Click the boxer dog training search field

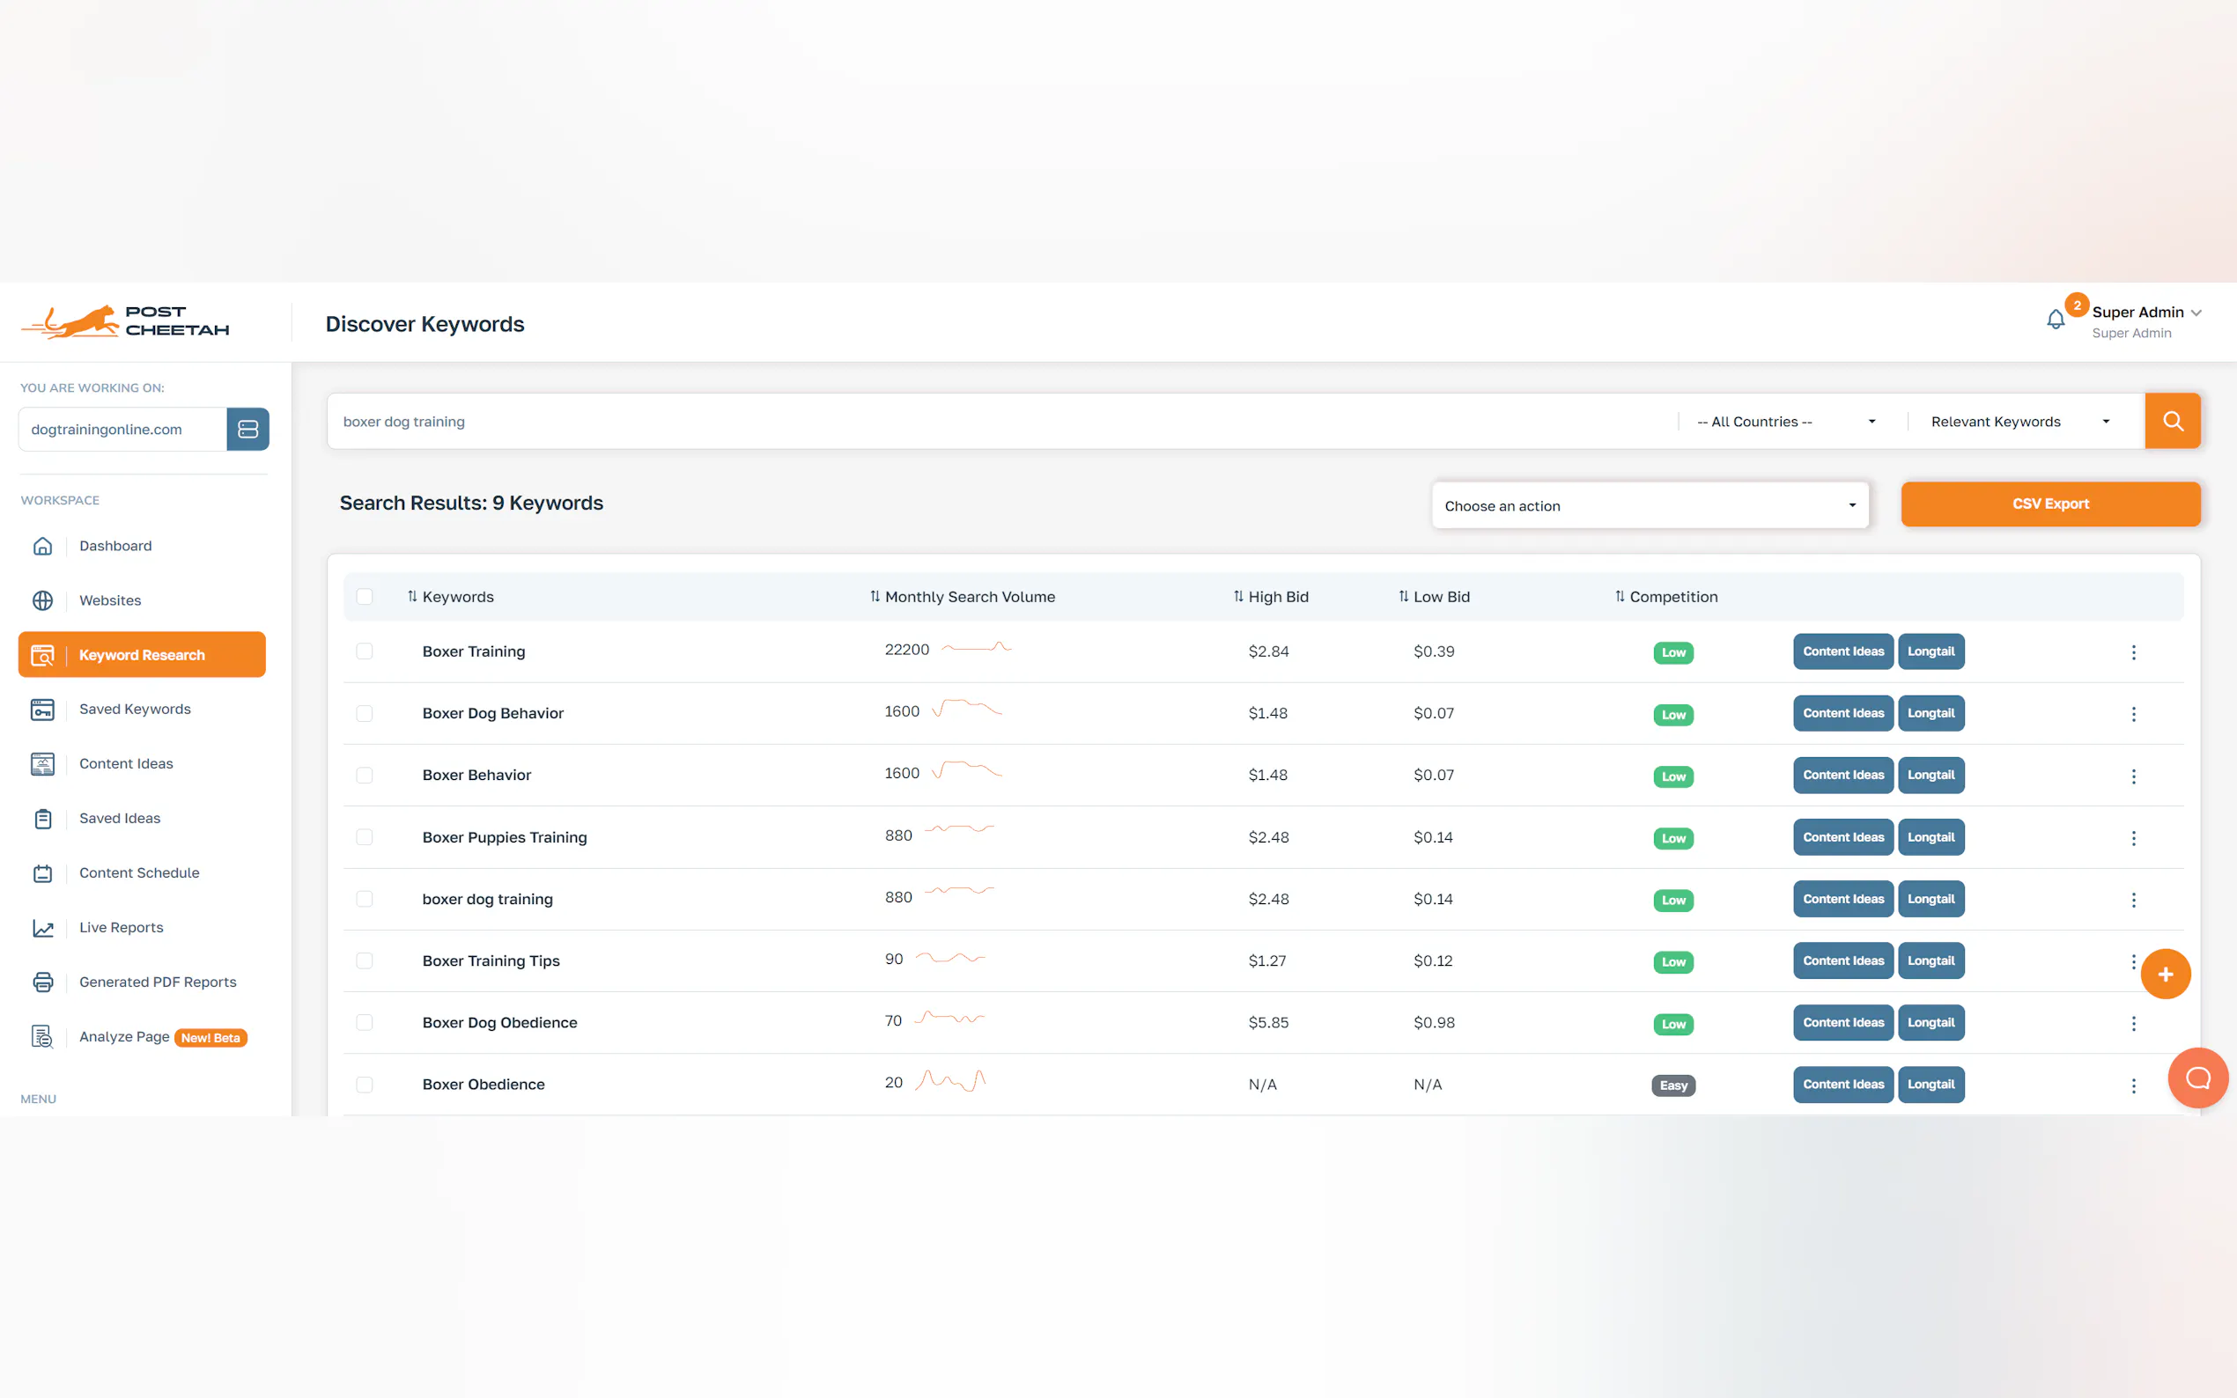pyautogui.click(x=999, y=422)
